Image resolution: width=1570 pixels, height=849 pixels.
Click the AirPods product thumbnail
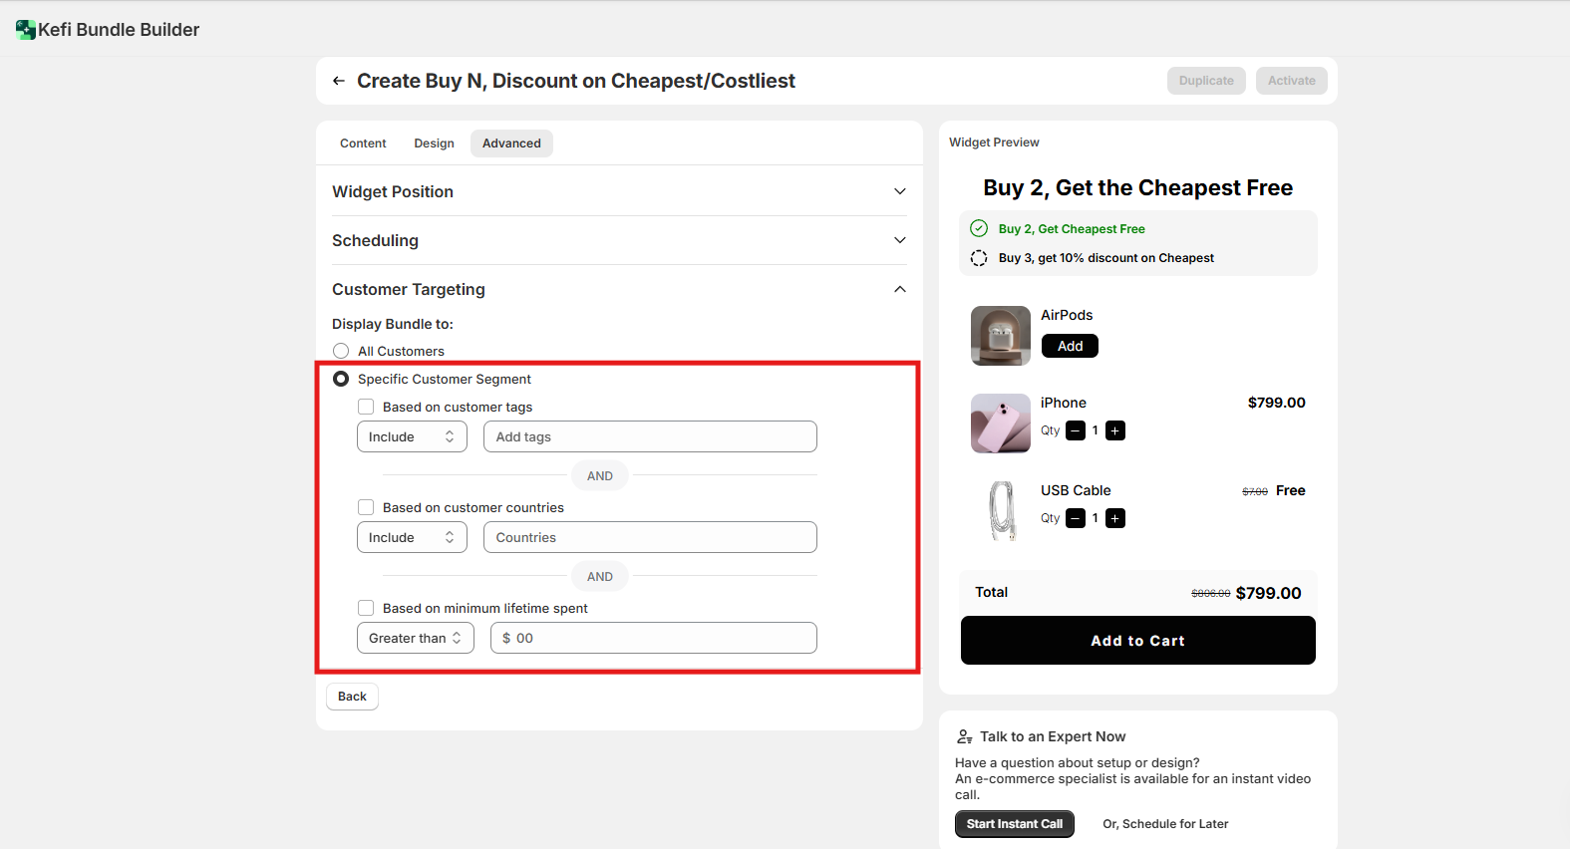click(1000, 336)
